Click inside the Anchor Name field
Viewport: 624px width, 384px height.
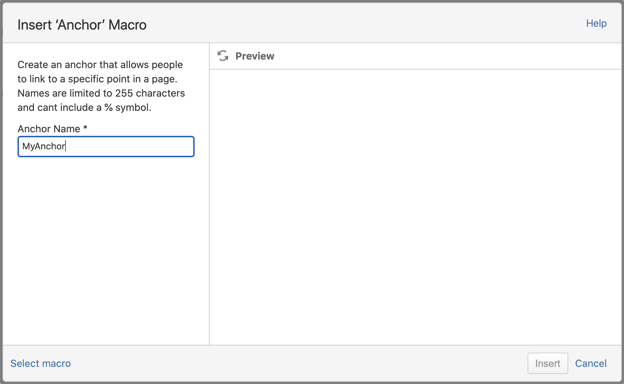pos(106,147)
